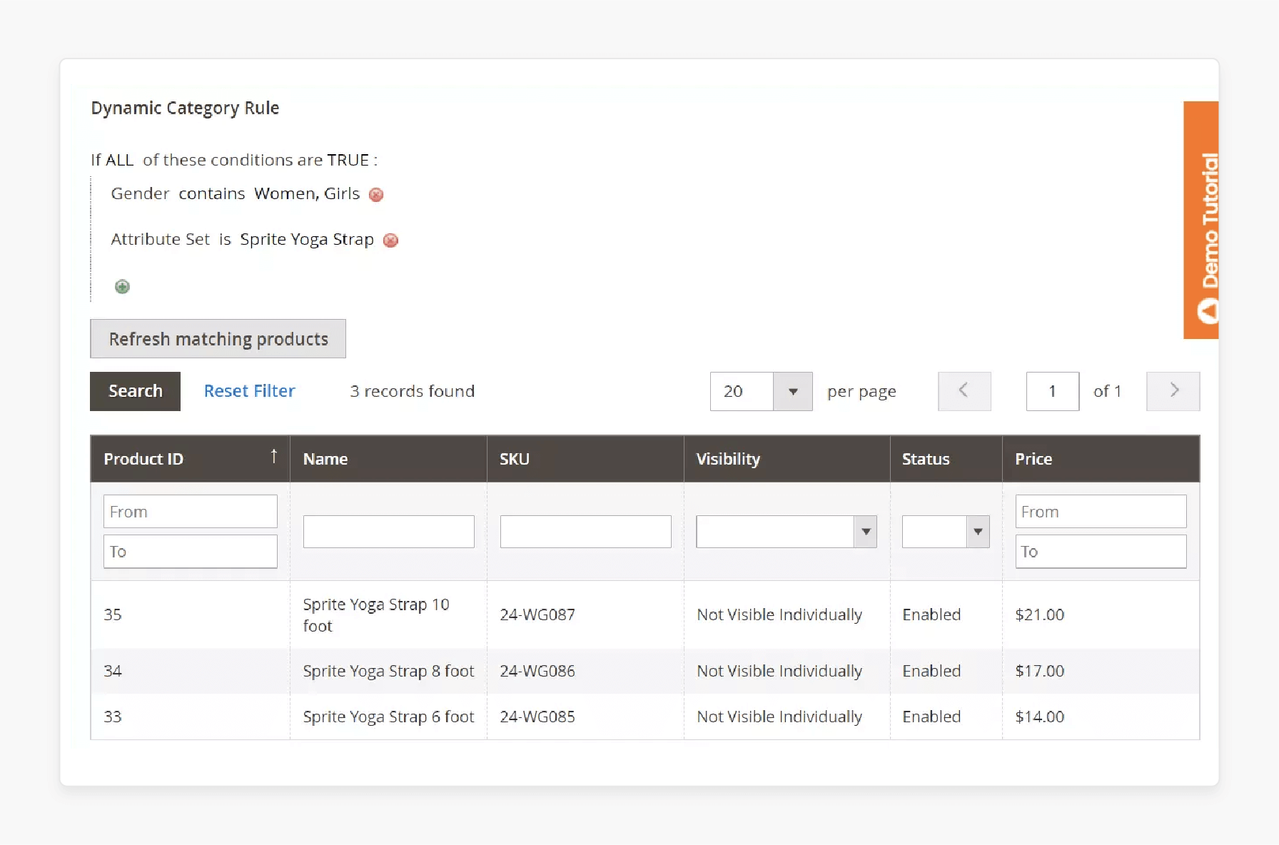The height and width of the screenshot is (845, 1279).
Task: Click the SKU filter input
Action: (x=585, y=531)
